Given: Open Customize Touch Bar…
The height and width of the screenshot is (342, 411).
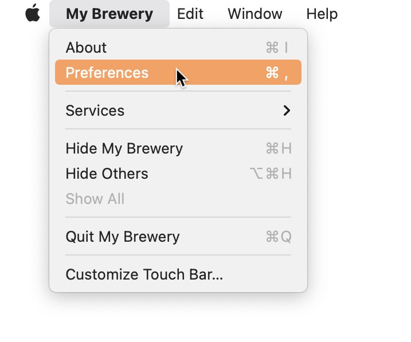Looking at the screenshot, I should coord(178,274).
